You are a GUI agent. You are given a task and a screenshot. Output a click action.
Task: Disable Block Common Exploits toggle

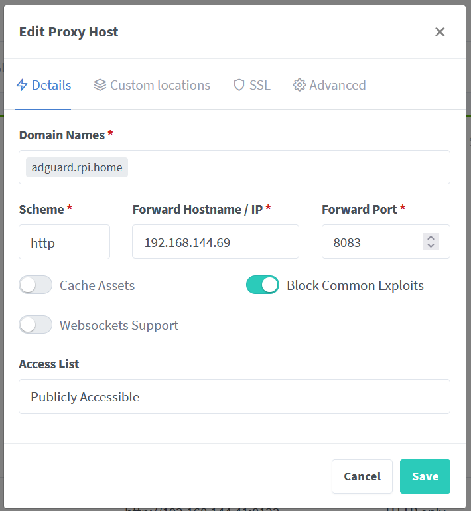(263, 285)
